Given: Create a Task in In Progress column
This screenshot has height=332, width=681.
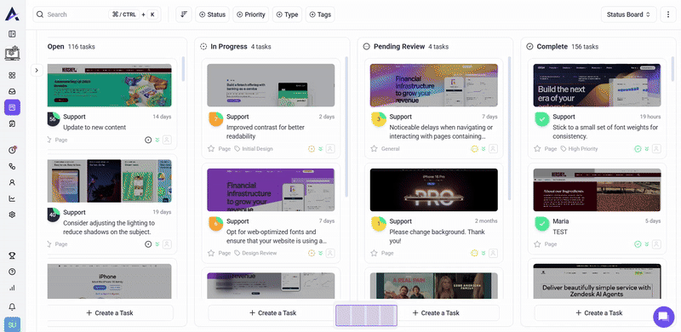Looking at the screenshot, I should point(272,313).
